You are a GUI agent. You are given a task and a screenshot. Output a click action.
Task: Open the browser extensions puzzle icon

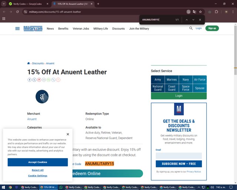click(216, 12)
